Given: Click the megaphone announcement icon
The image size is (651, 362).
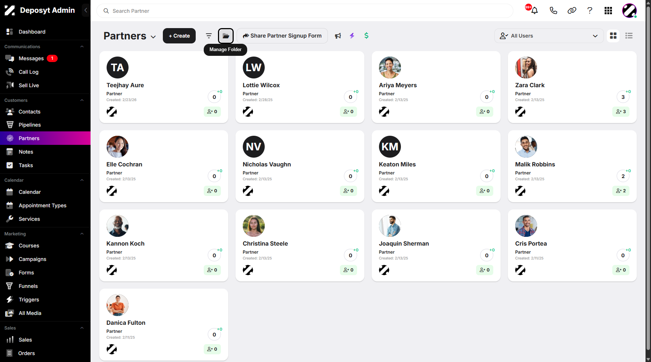Looking at the screenshot, I should point(338,36).
